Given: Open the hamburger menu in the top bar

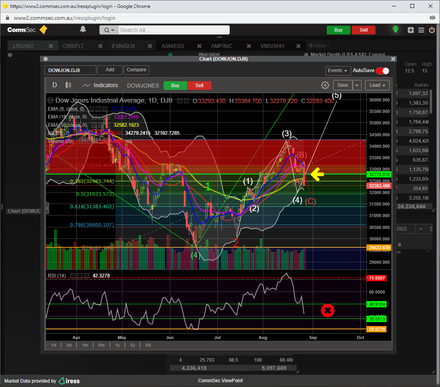Looking at the screenshot, I should point(421,30).
